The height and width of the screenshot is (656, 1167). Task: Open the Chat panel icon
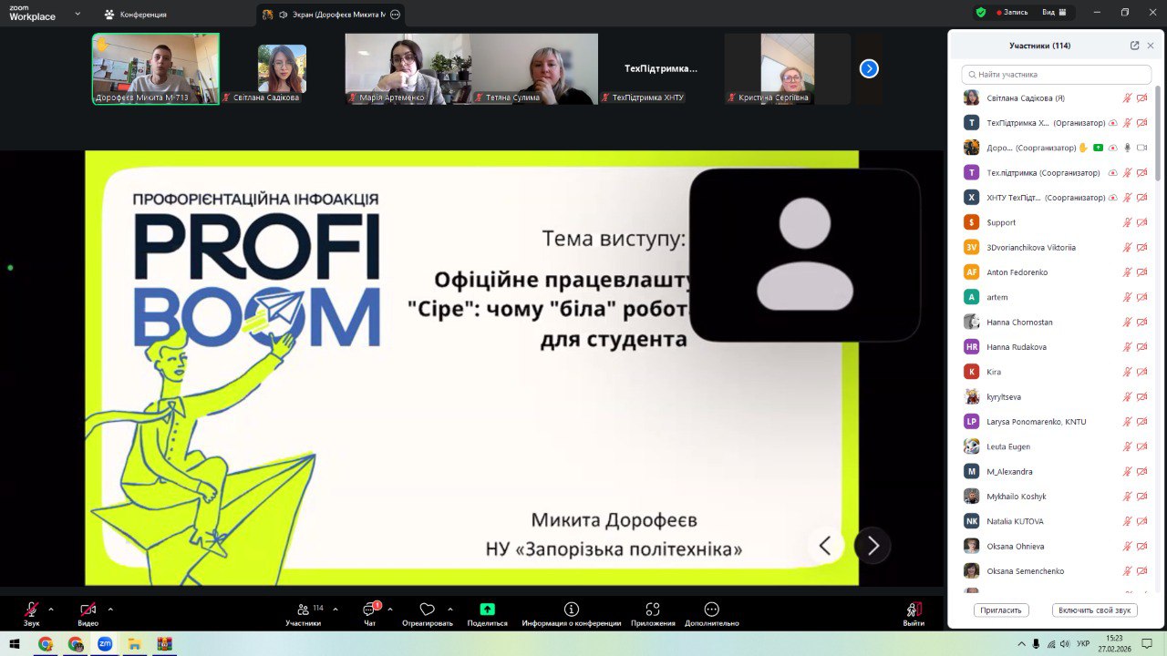[x=370, y=610]
